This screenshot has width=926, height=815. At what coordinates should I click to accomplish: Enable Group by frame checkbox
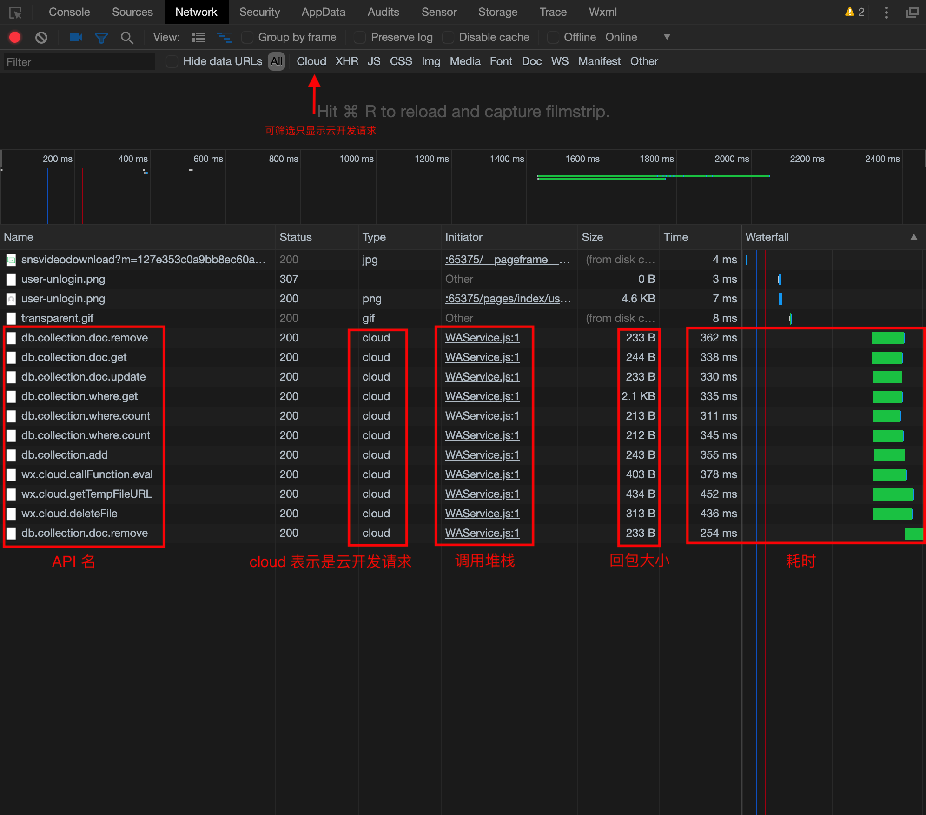(x=247, y=37)
